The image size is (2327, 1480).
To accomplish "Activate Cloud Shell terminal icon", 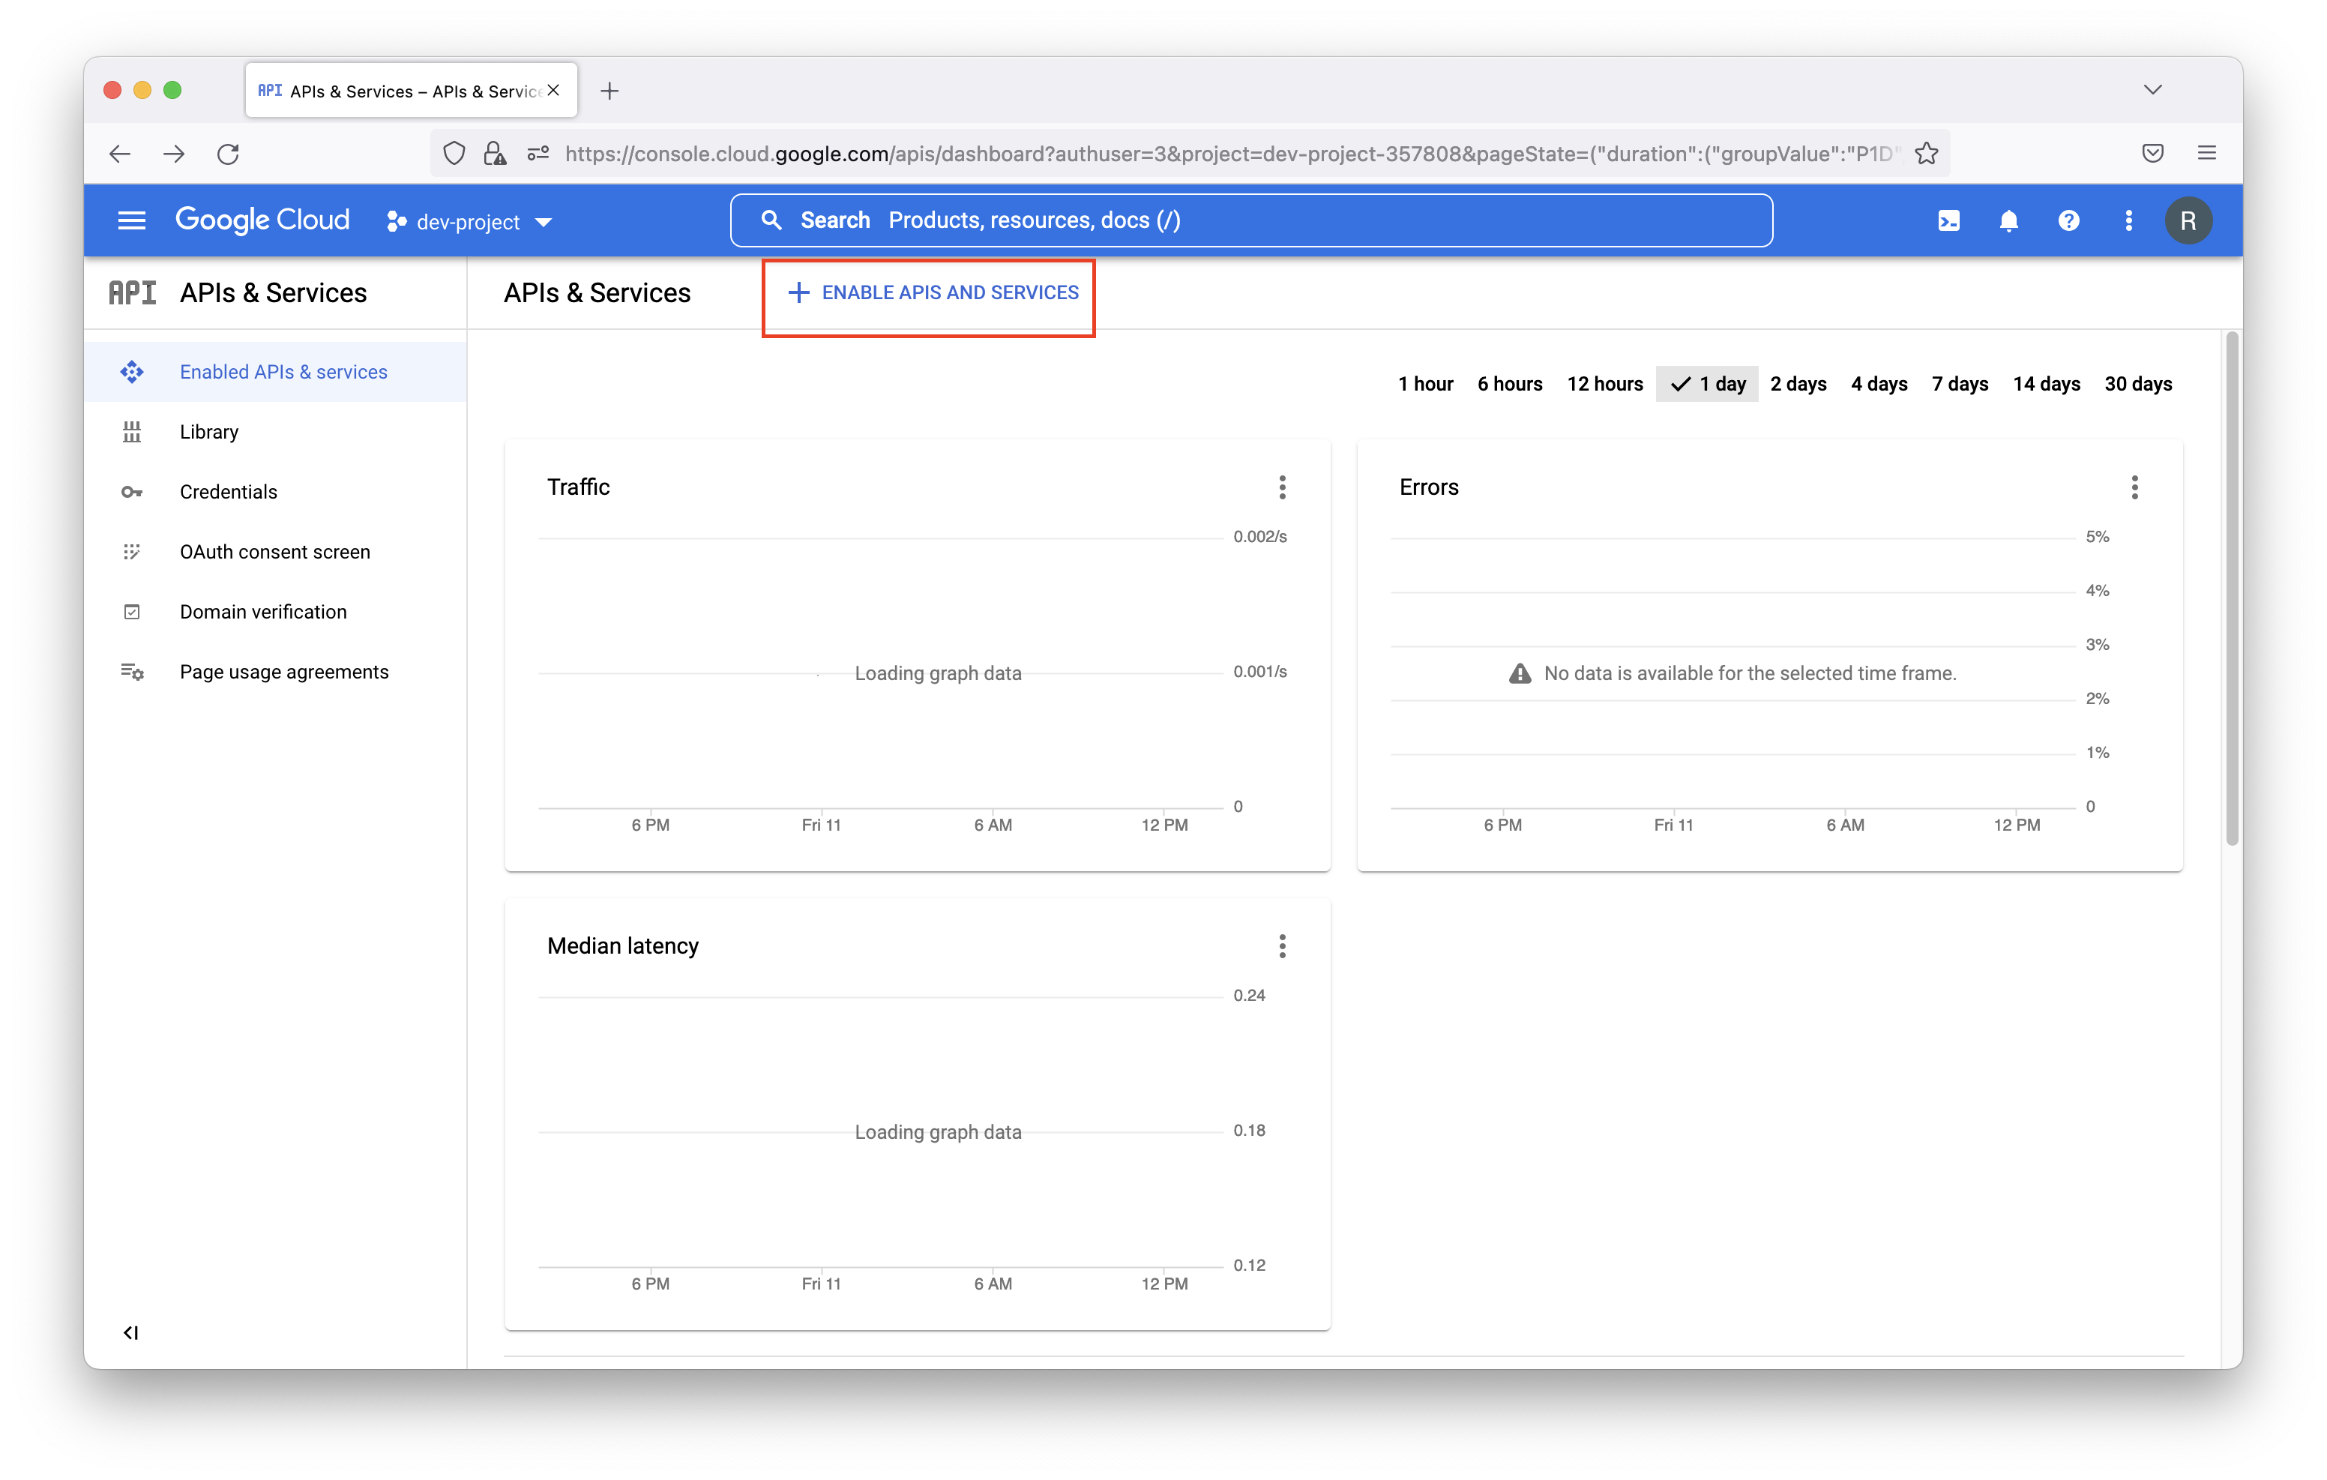I will (x=1948, y=221).
